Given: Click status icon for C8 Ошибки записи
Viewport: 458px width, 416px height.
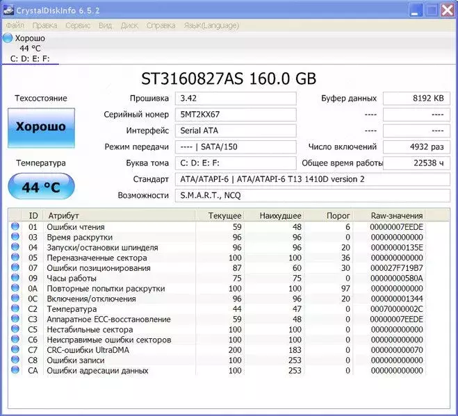Looking at the screenshot, I should (x=15, y=359).
